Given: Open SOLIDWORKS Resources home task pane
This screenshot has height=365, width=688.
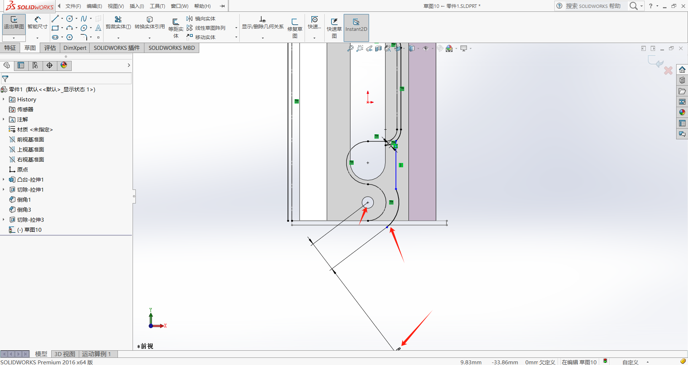Looking at the screenshot, I should coord(682,69).
